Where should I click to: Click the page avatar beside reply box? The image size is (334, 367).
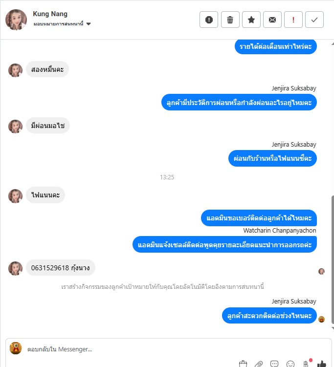coord(16,348)
